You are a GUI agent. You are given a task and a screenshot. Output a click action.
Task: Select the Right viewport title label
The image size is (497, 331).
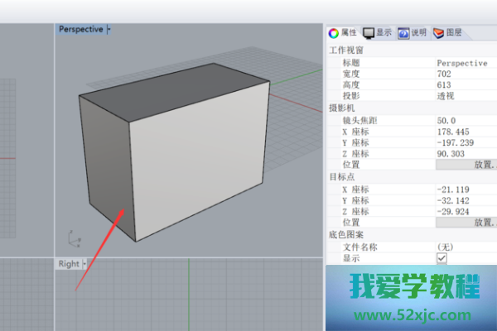pos(68,264)
